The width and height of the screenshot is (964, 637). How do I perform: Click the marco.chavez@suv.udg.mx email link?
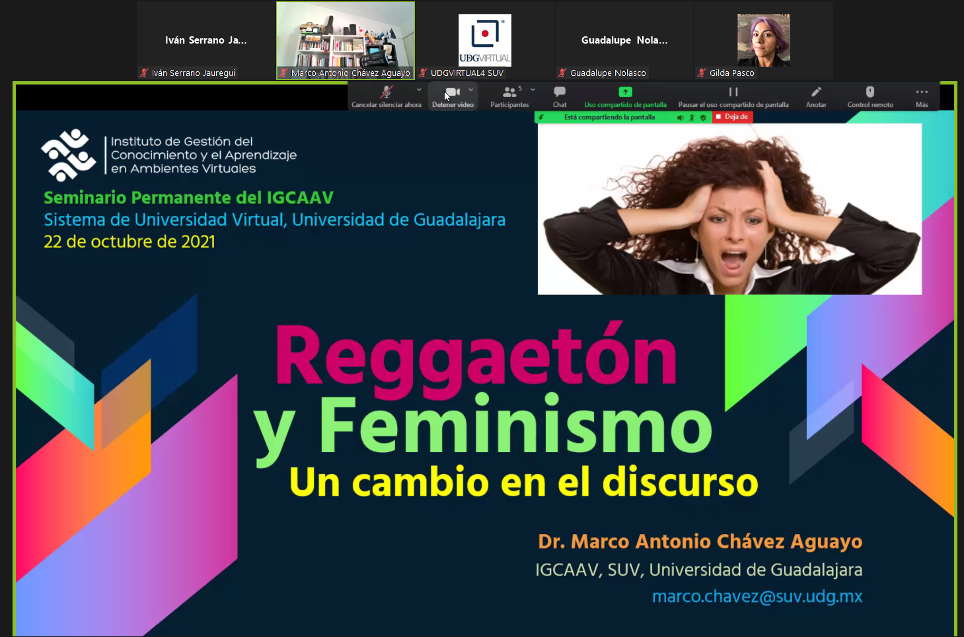(x=757, y=597)
